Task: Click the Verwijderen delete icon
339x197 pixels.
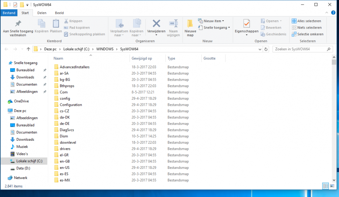Action: [x=156, y=24]
